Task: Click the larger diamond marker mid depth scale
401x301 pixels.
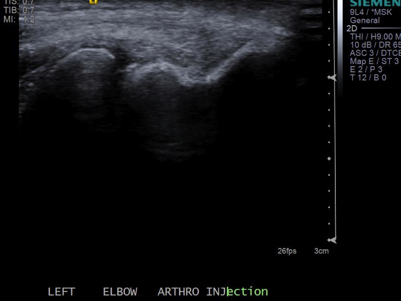Action: pos(329,158)
